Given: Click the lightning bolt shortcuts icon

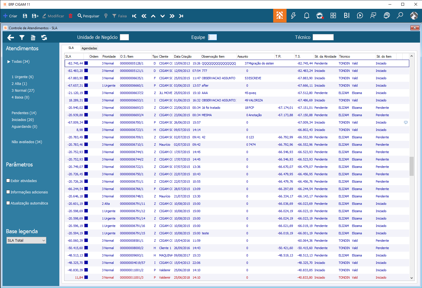Looking at the screenshot, I should 293,16.
